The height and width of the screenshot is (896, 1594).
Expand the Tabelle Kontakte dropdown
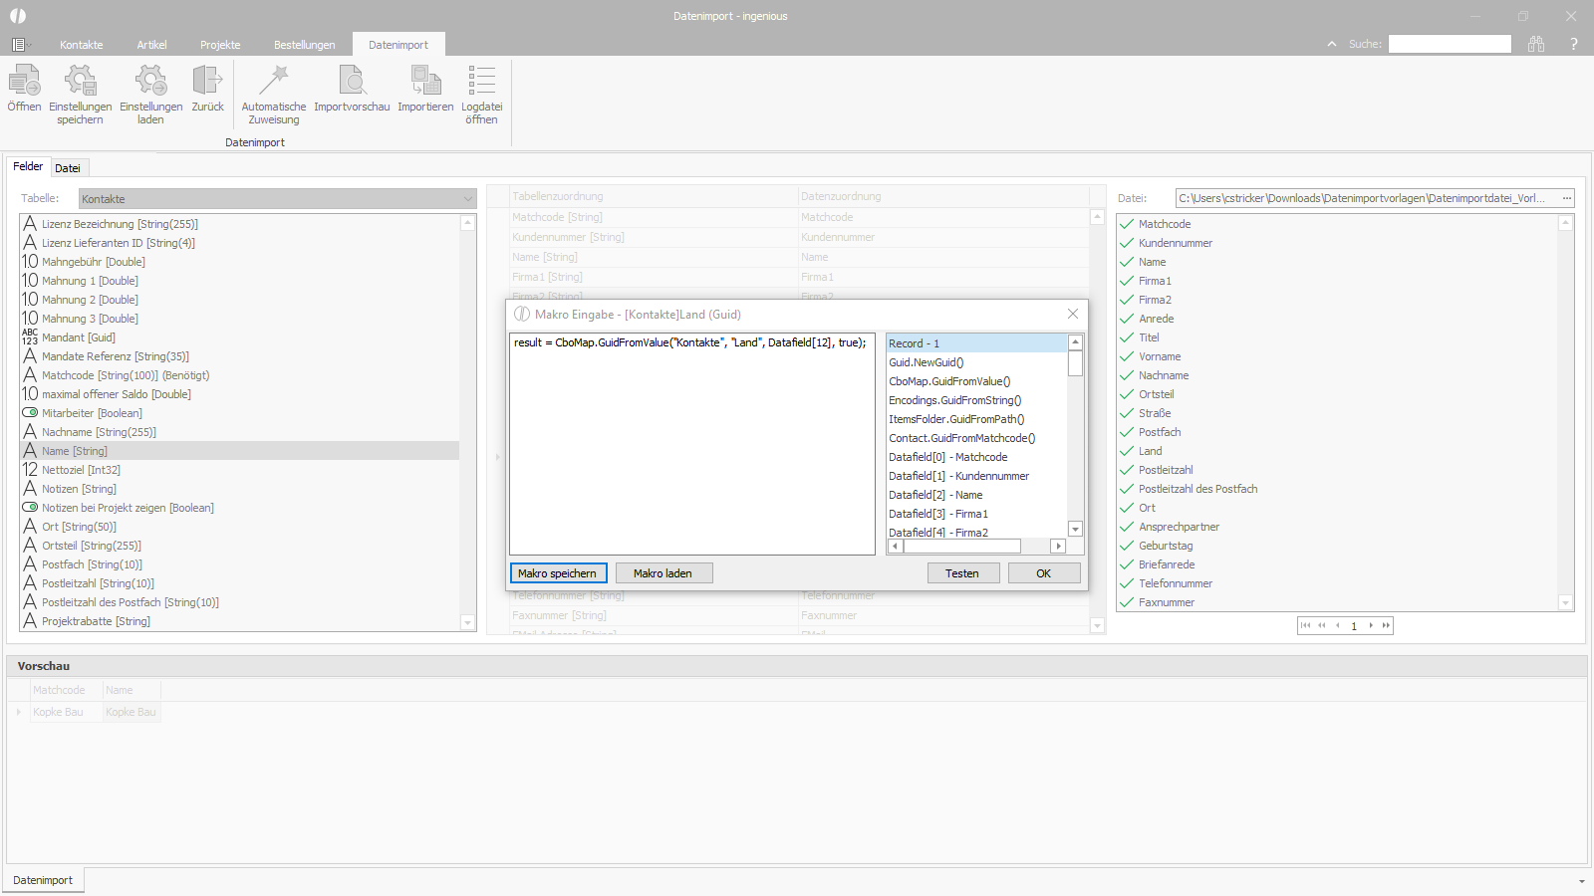pyautogui.click(x=467, y=199)
